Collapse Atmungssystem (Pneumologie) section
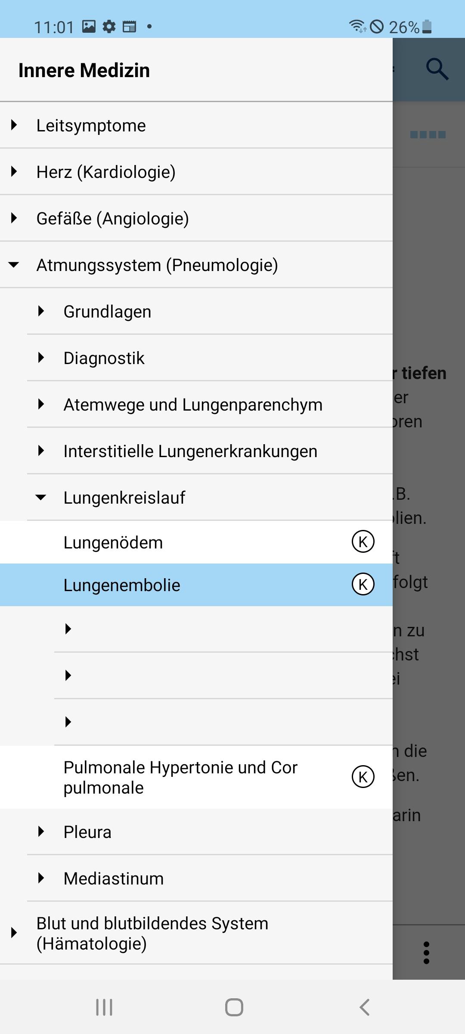This screenshot has height=1034, width=465. [x=196, y=265]
